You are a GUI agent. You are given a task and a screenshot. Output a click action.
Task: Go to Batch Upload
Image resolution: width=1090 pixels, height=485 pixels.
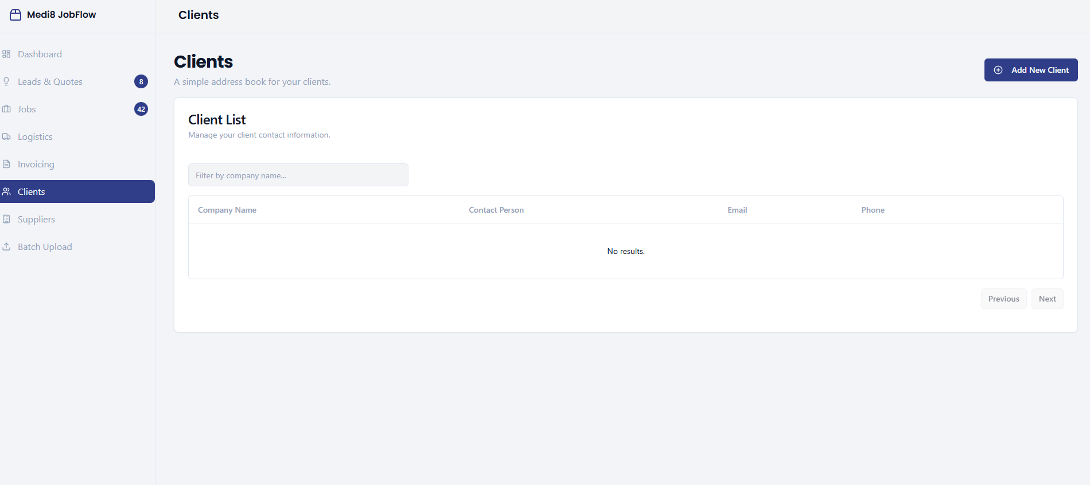pos(77,247)
